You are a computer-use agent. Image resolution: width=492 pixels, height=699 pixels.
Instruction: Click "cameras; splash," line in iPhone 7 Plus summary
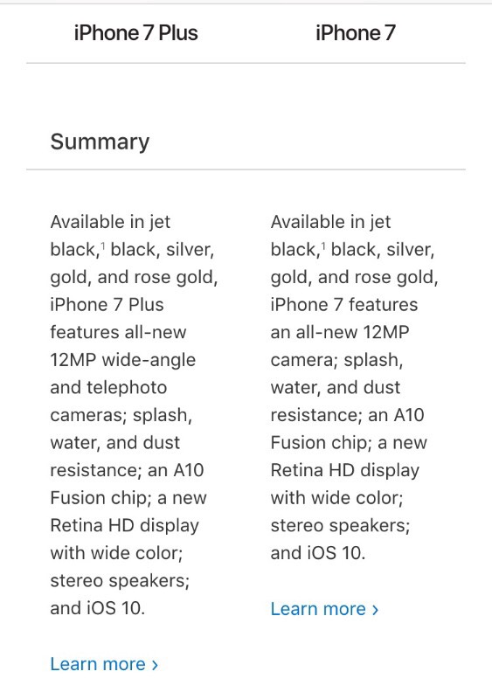click(121, 416)
